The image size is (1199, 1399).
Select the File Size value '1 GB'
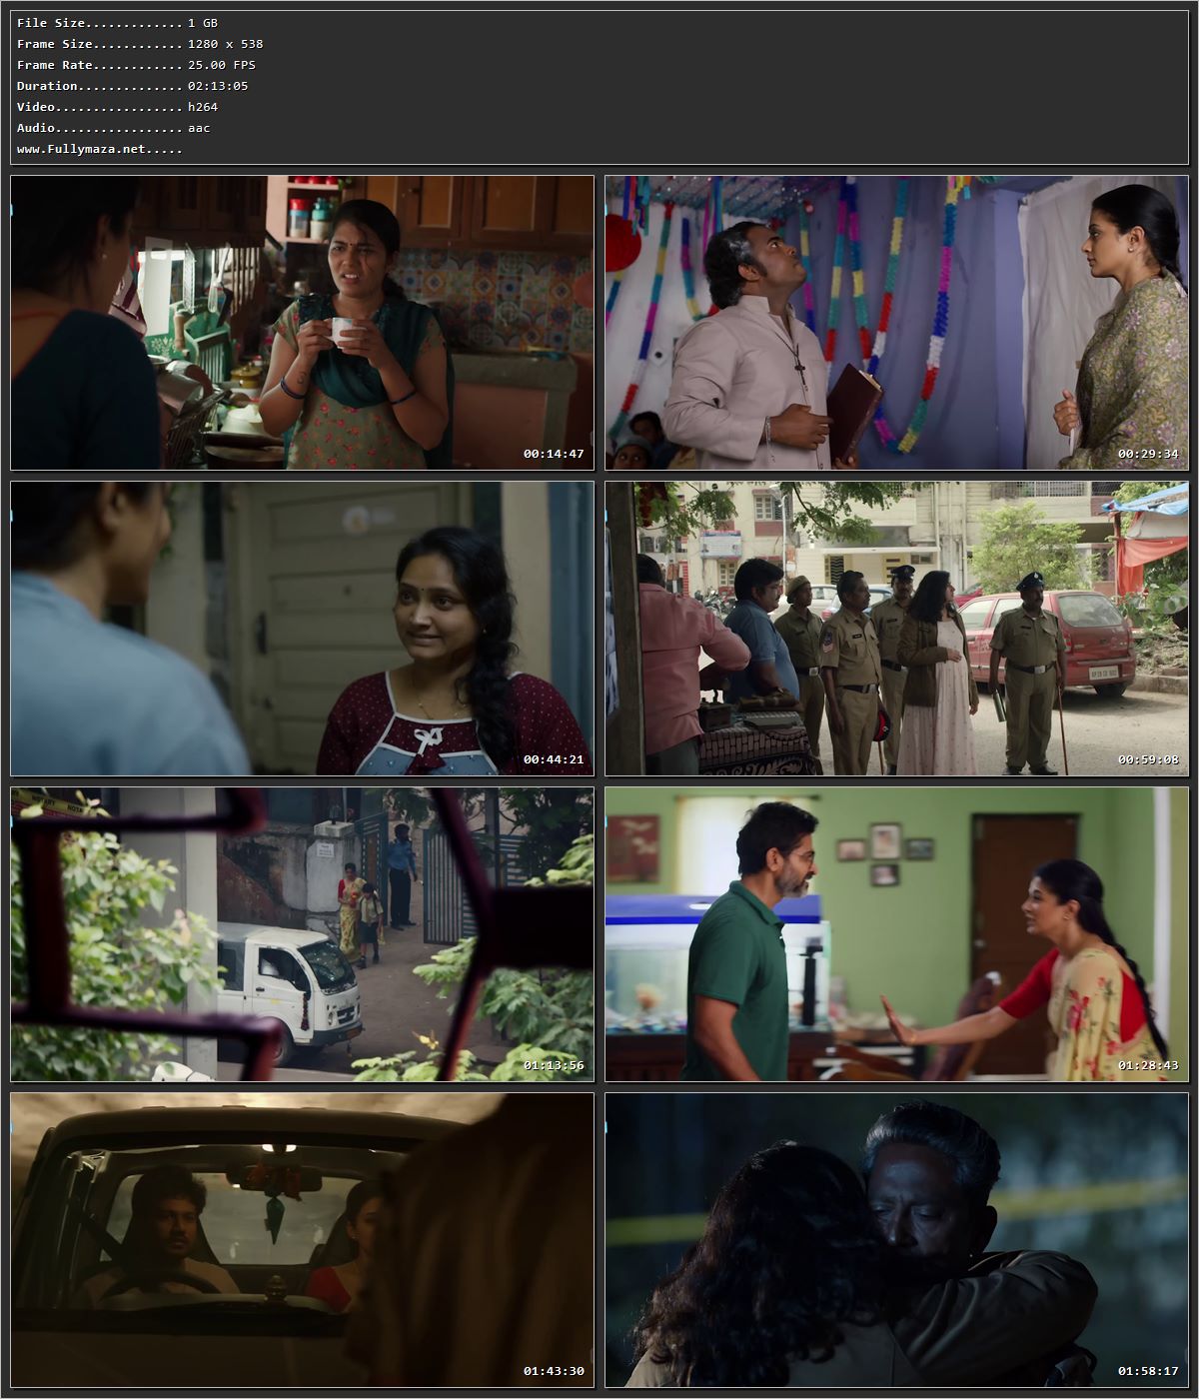203,23
